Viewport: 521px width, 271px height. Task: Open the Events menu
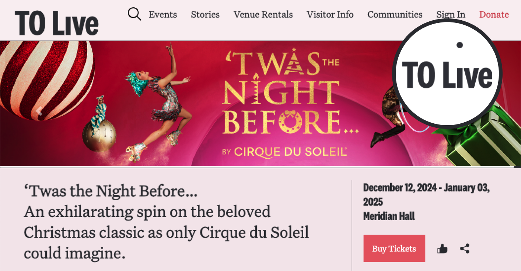(163, 15)
